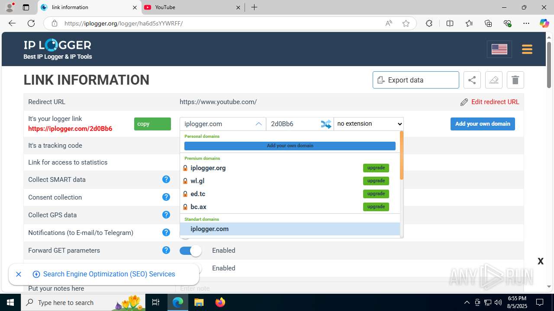Viewport: 554px width, 311px height.
Task: Open File Explorer from taskbar
Action: click(199, 302)
